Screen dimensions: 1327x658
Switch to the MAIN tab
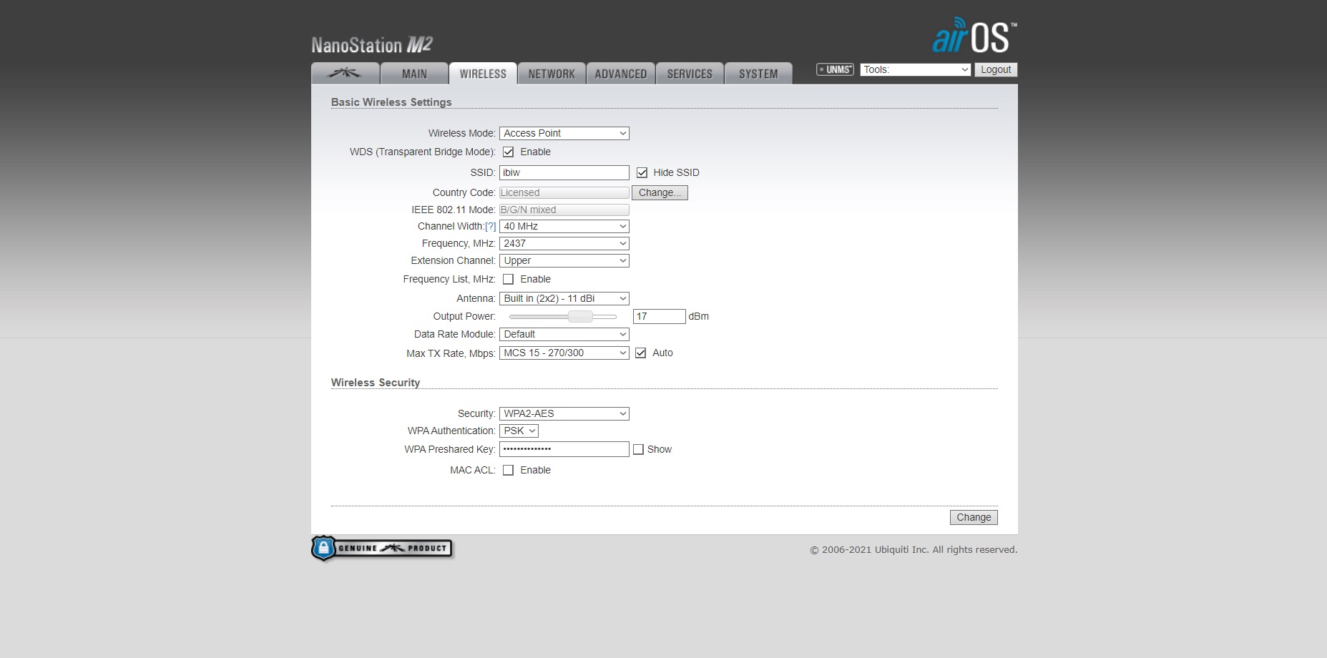[x=414, y=74]
